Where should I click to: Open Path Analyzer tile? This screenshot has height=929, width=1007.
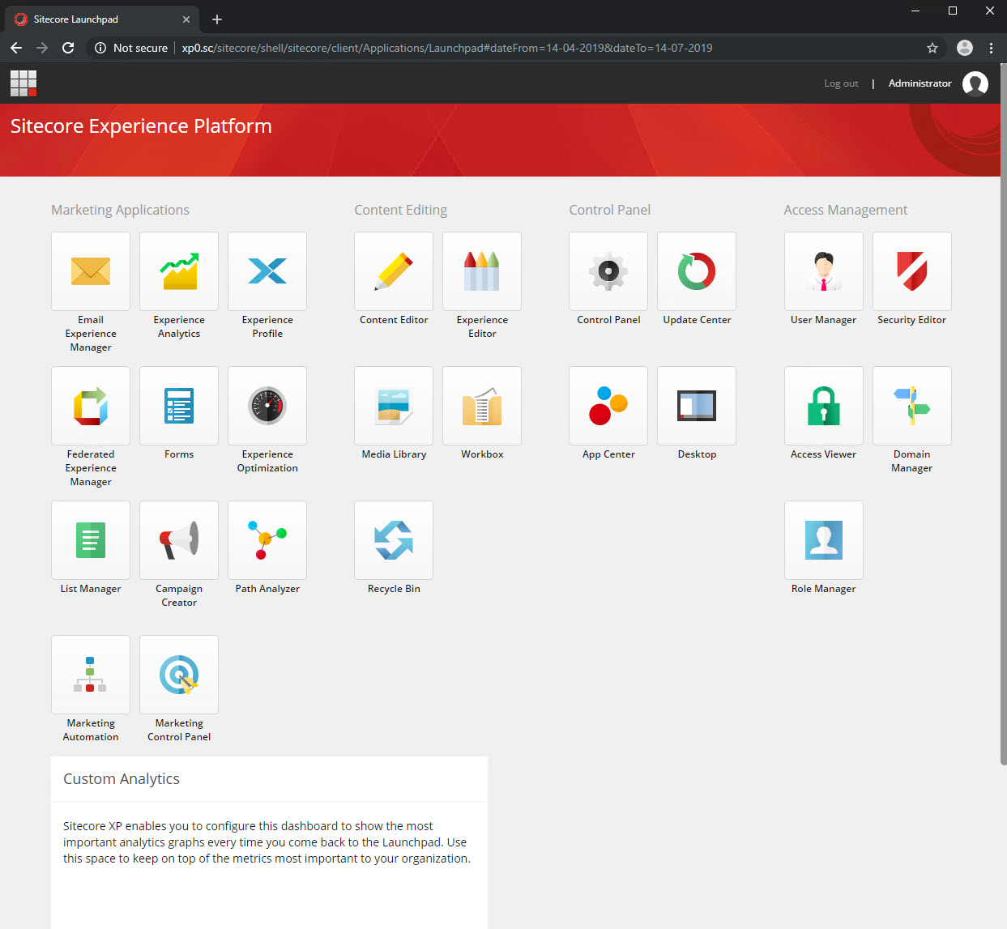[267, 540]
